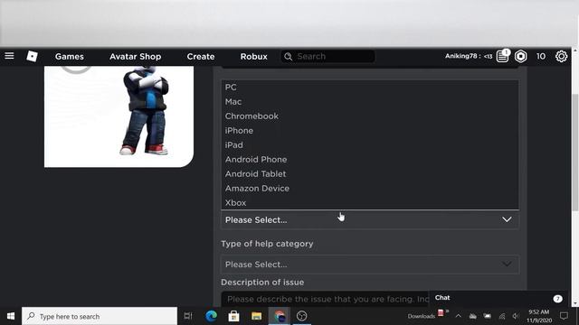Open Microsoft Store from taskbar
Viewport: 579px width, 325px height.
233,316
